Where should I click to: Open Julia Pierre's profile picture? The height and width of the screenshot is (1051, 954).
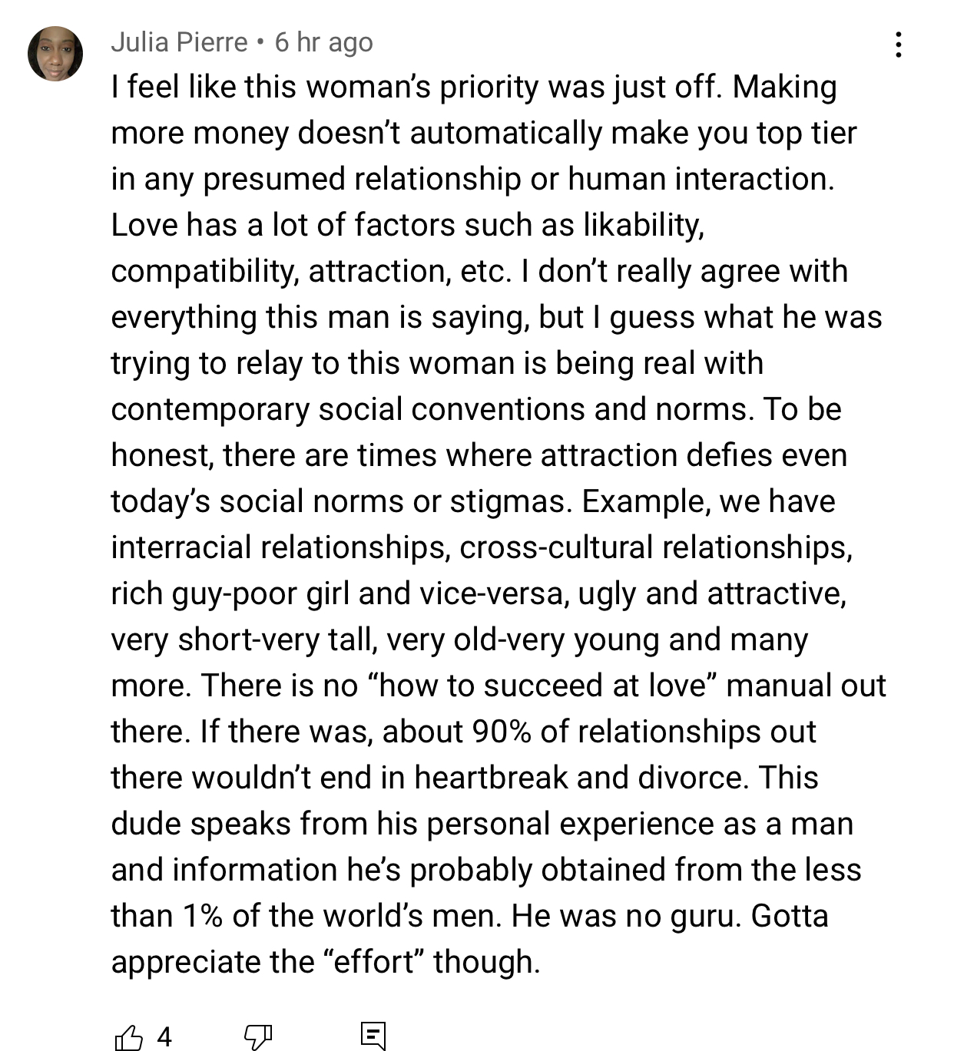[x=55, y=54]
